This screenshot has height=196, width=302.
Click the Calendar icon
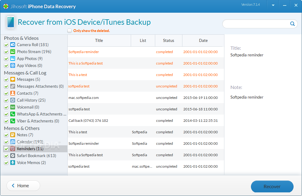pos(13,142)
